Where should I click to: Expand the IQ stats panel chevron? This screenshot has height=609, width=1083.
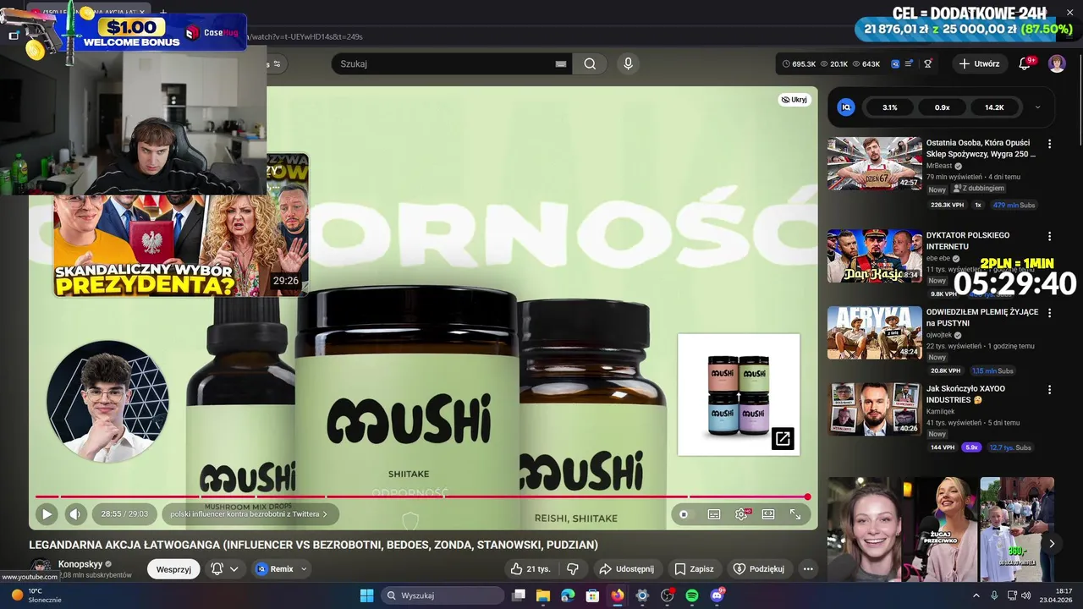1037,107
